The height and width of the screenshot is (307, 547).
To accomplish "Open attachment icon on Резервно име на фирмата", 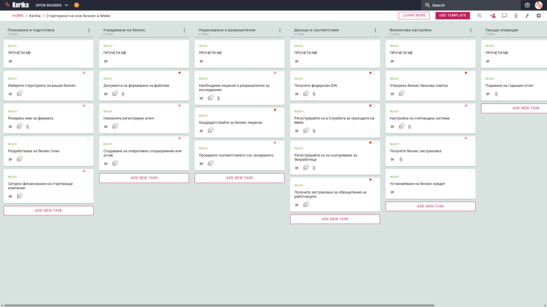I will (x=28, y=127).
